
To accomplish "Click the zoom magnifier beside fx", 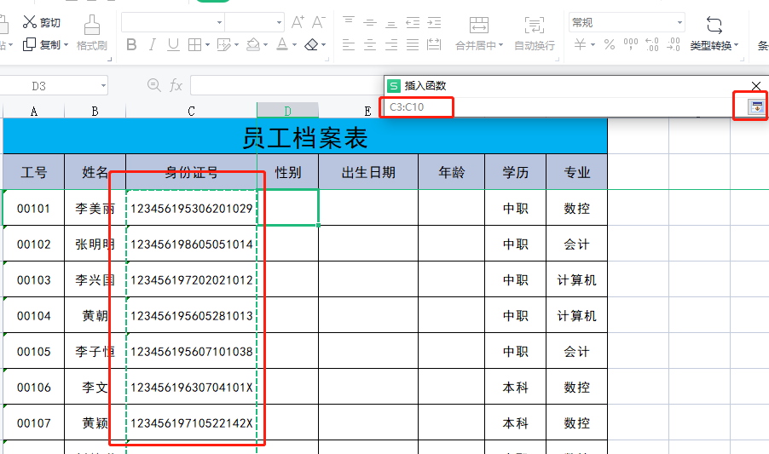I will (x=154, y=85).
